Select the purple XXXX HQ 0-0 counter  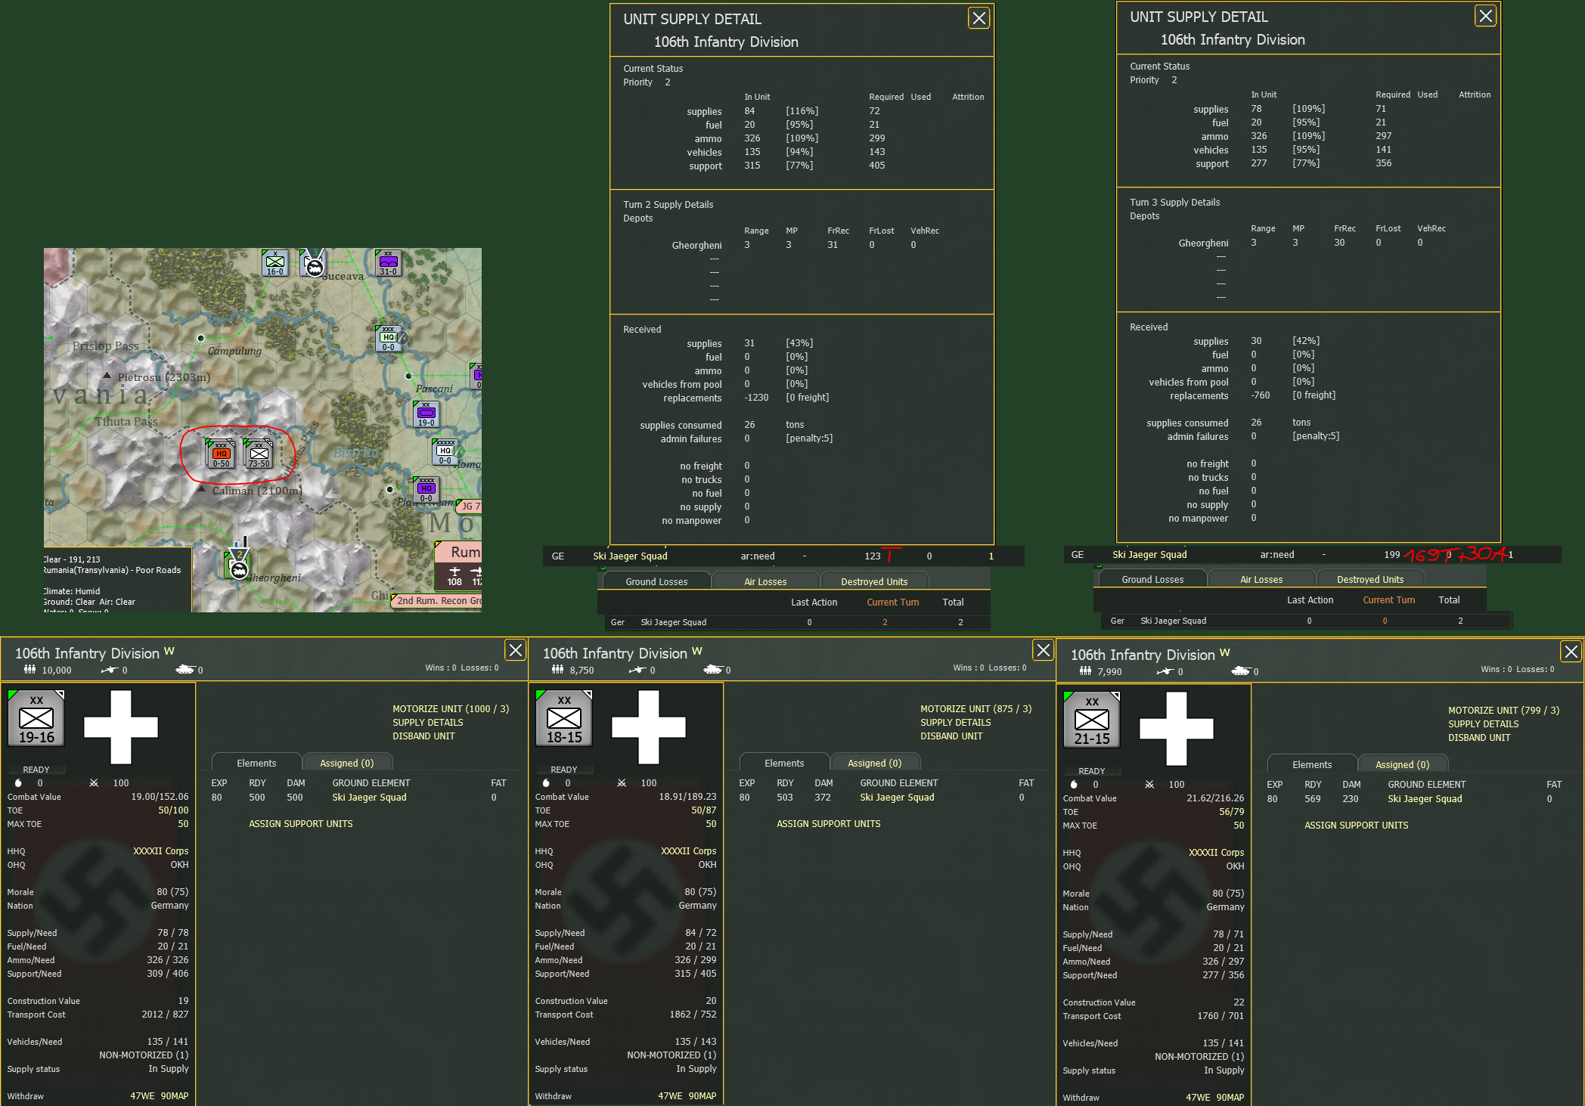pos(426,488)
